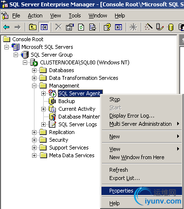Expand the Data Transformation Services folder
The height and width of the screenshot is (209, 184).
[x=34, y=78]
